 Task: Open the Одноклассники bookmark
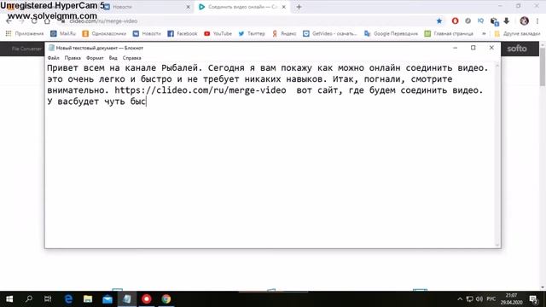pos(104,33)
